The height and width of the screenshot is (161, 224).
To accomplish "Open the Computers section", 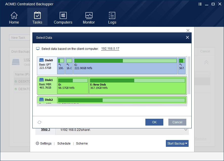I will click(x=63, y=18).
